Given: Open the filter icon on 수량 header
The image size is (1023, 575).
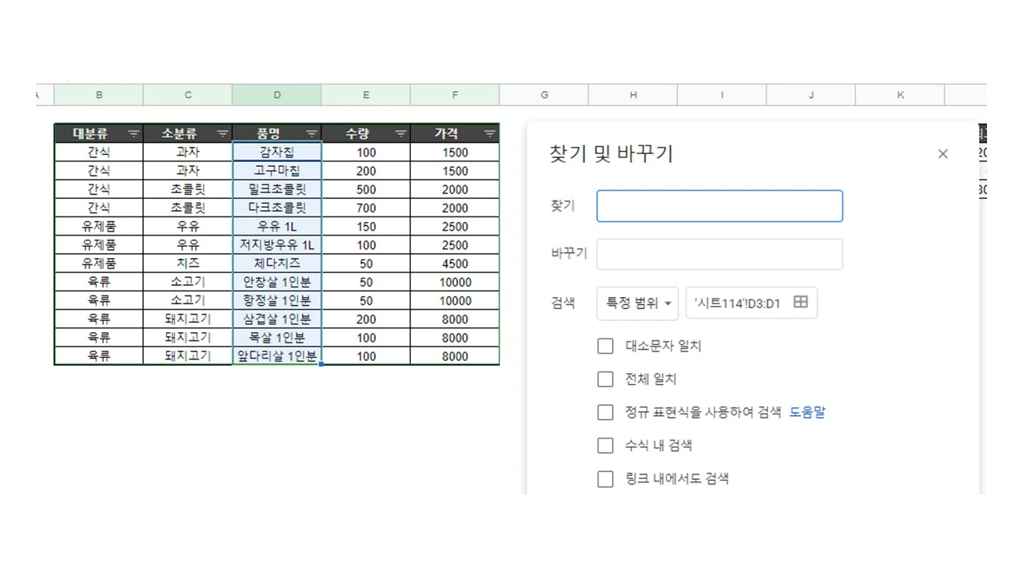Looking at the screenshot, I should [x=400, y=133].
